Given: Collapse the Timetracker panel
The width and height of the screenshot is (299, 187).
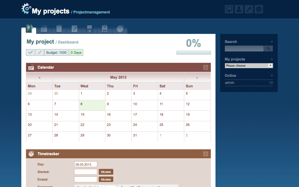Looking at the screenshot, I should [206, 154].
